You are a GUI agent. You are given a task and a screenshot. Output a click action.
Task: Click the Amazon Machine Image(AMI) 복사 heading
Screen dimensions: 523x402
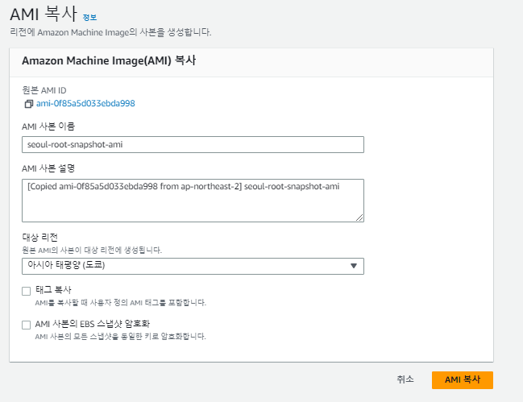coord(109,60)
